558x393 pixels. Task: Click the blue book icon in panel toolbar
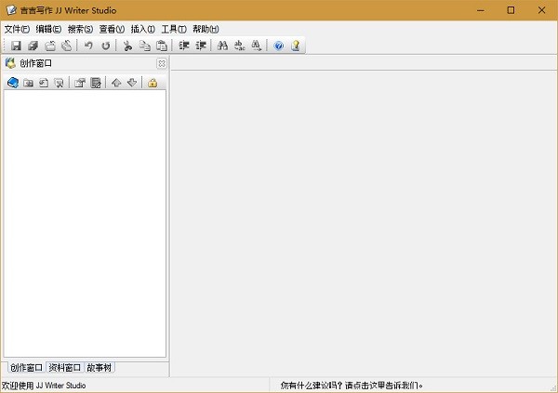click(x=13, y=83)
